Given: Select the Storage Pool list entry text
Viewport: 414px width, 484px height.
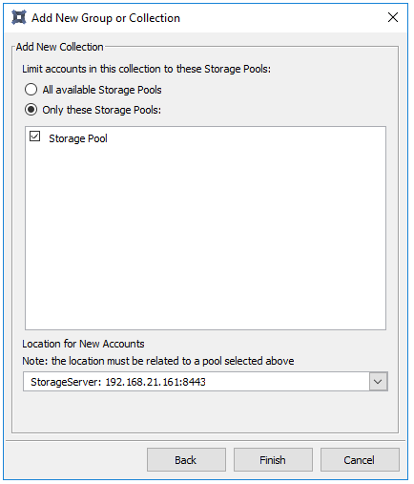Looking at the screenshot, I should click(x=78, y=138).
